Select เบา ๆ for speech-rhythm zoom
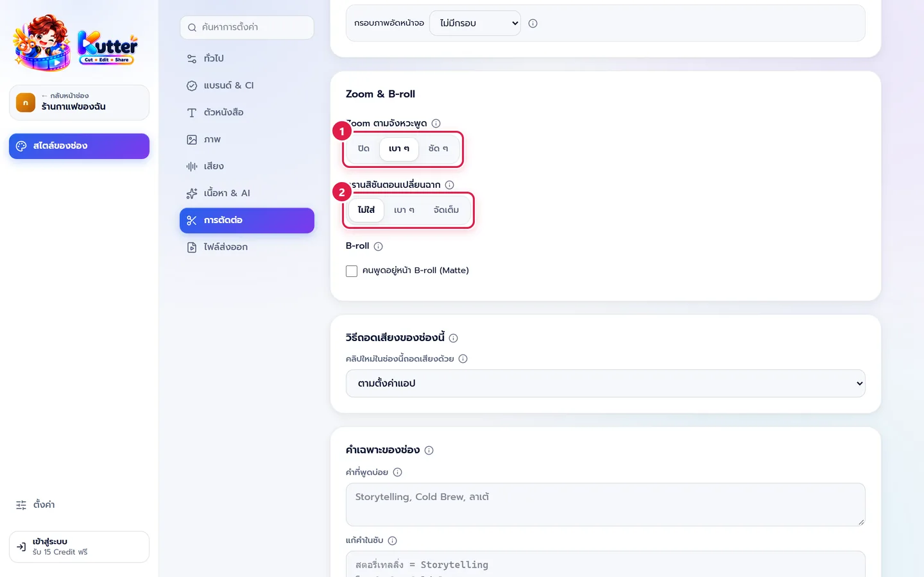This screenshot has width=924, height=577. [x=399, y=149]
